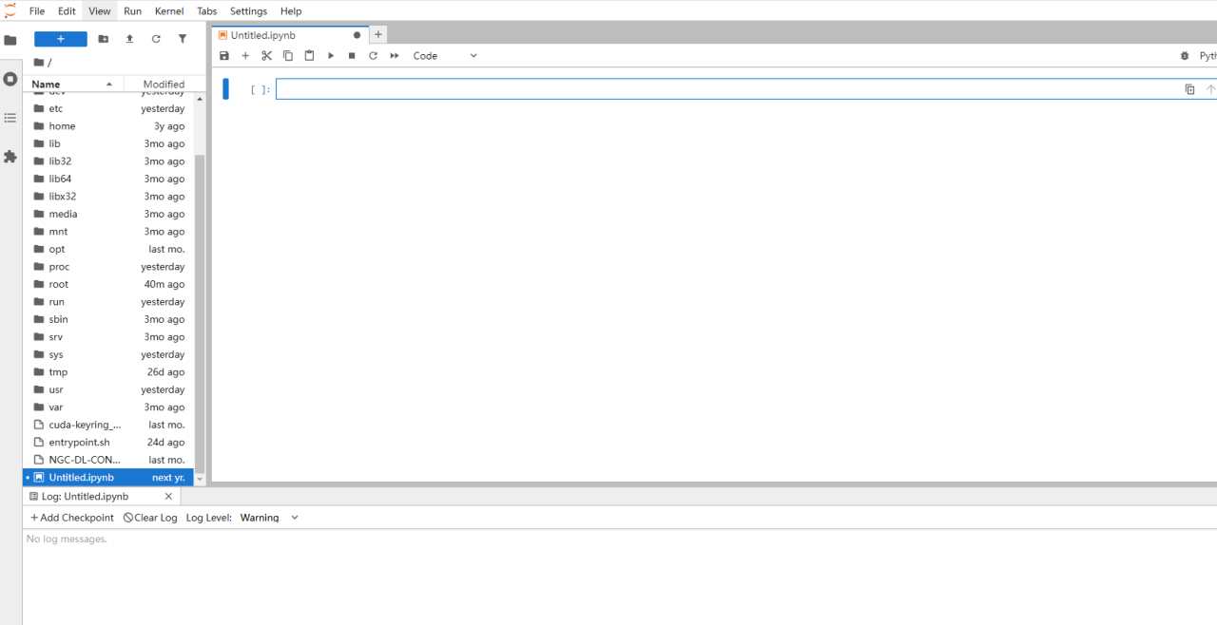Open the Running Terminals and Kernels panel
The width and height of the screenshot is (1217, 625).
pos(10,79)
